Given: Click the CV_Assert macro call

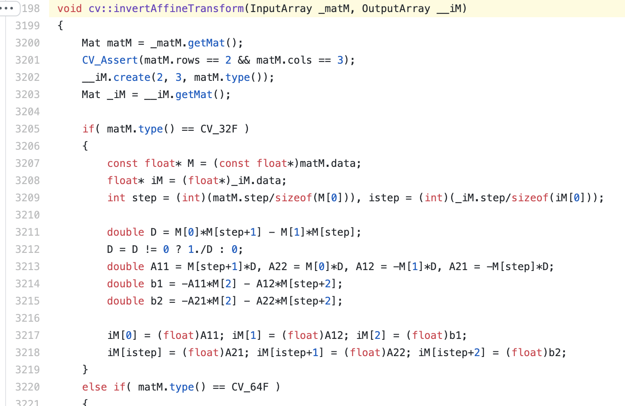Looking at the screenshot, I should (110, 60).
